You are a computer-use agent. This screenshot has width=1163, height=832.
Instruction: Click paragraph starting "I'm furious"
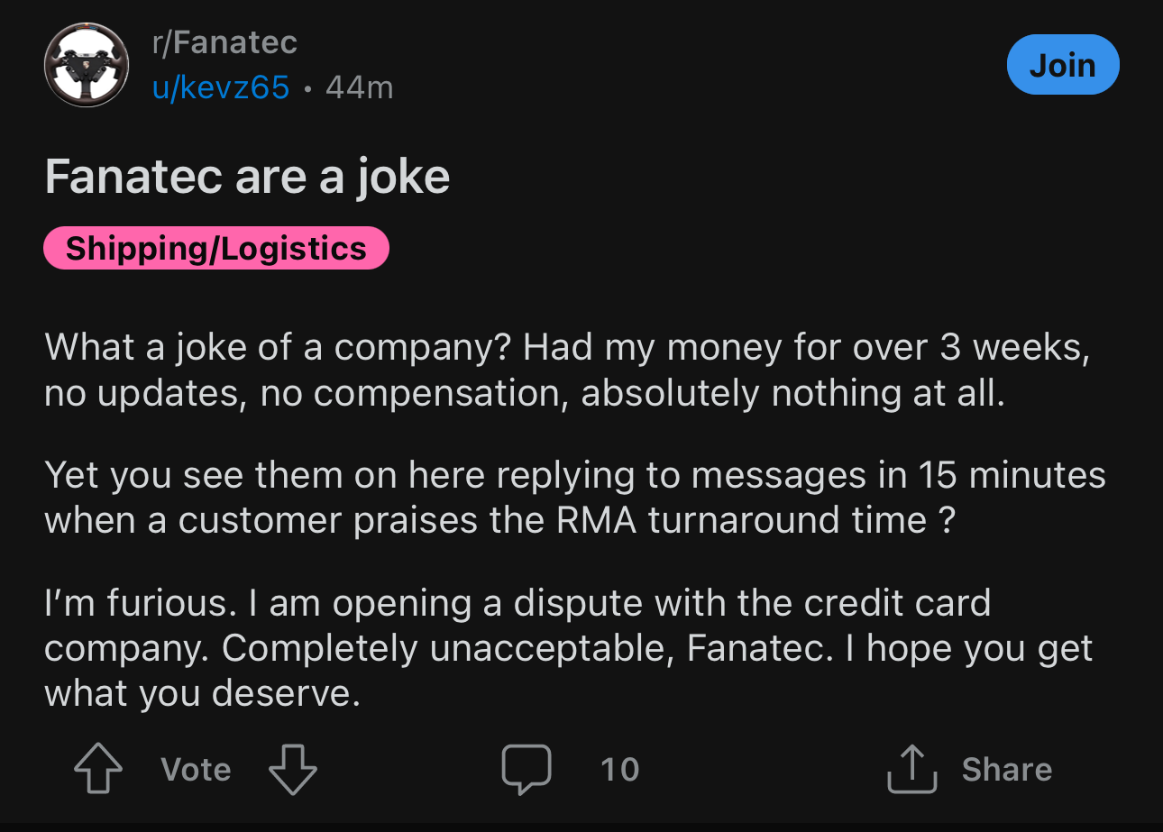[568, 648]
